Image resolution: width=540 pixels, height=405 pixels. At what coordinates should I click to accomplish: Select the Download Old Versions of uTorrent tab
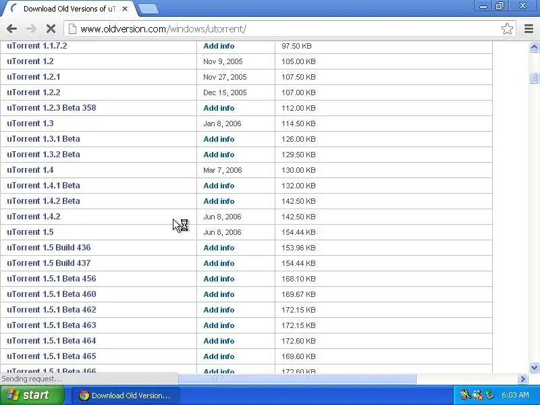(x=69, y=9)
